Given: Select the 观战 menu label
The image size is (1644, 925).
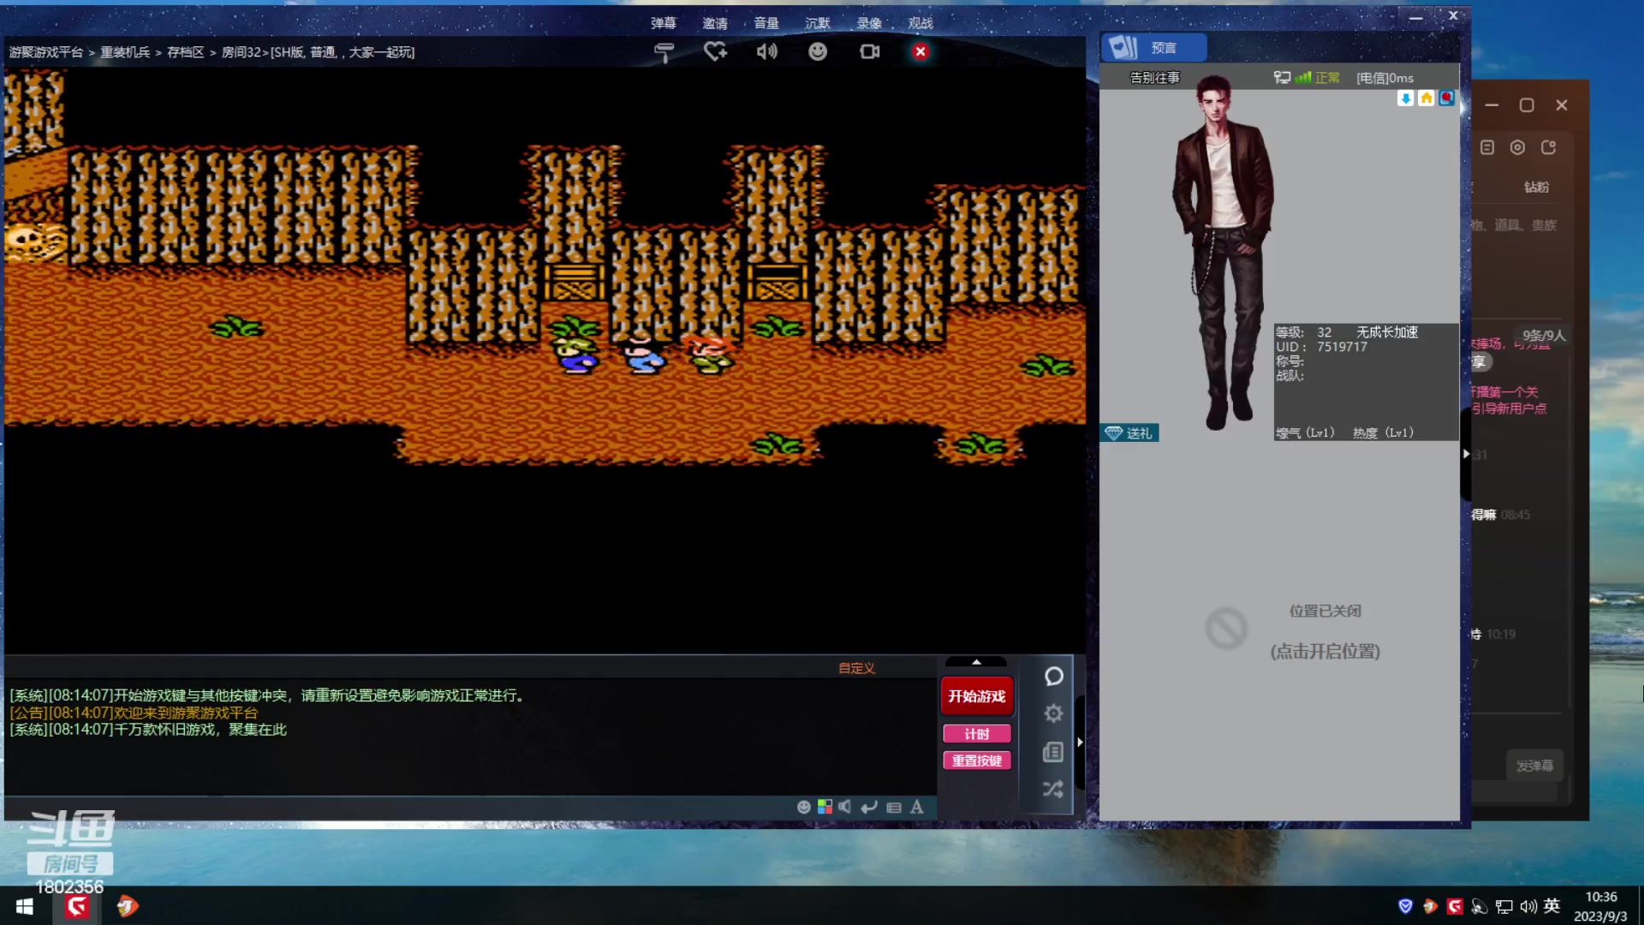Looking at the screenshot, I should point(920,24).
